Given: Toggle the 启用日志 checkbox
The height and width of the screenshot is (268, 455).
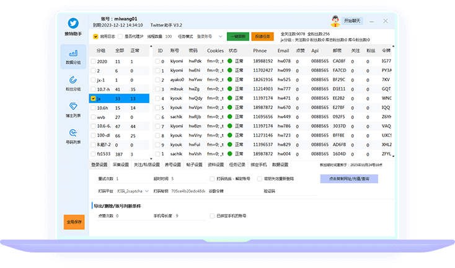Looking at the screenshot, I should (x=95, y=37).
